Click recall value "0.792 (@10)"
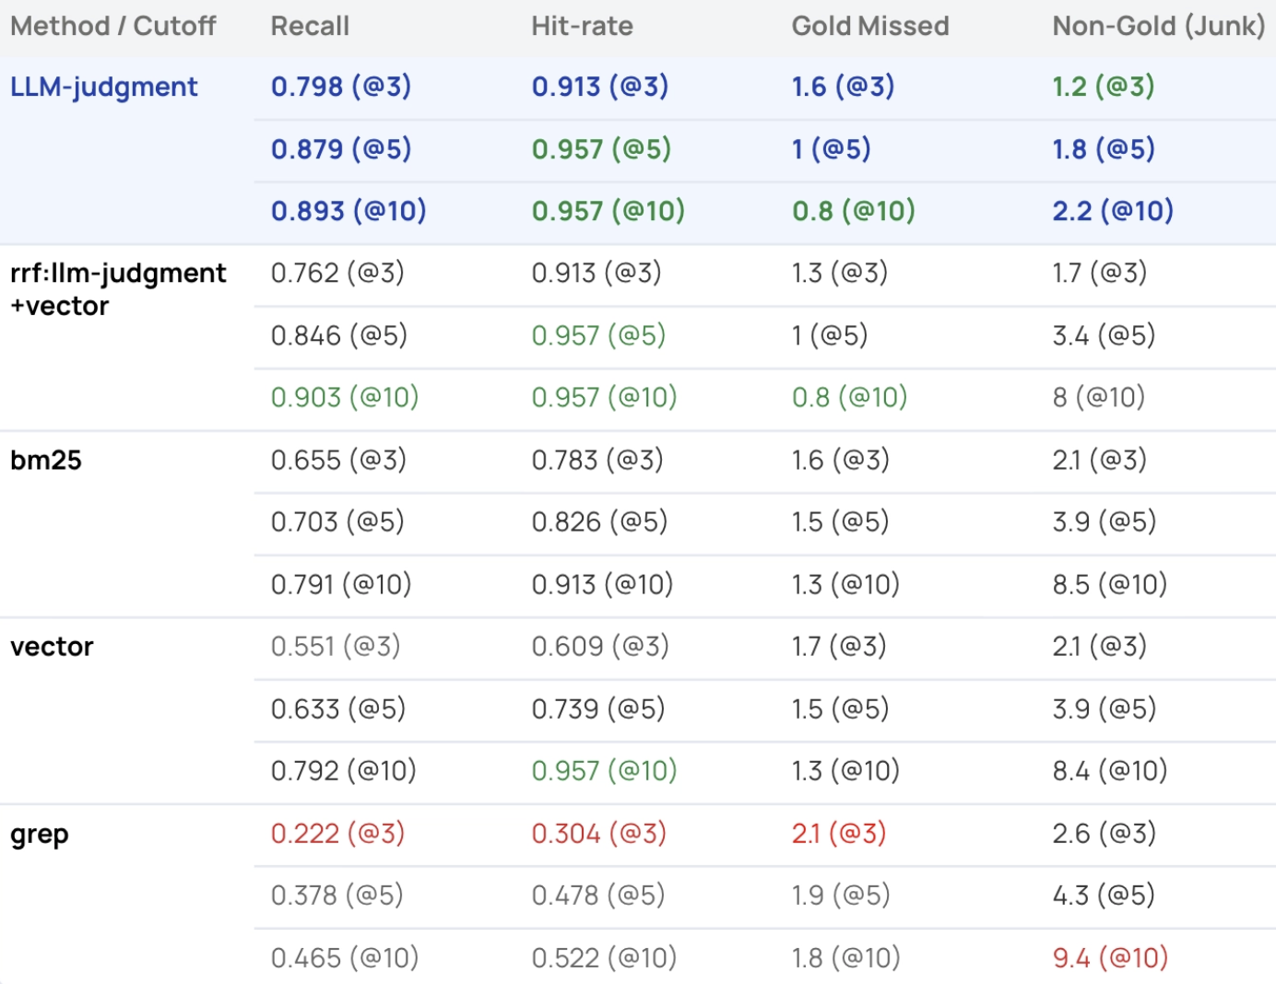This screenshot has height=984, width=1276. 344,770
